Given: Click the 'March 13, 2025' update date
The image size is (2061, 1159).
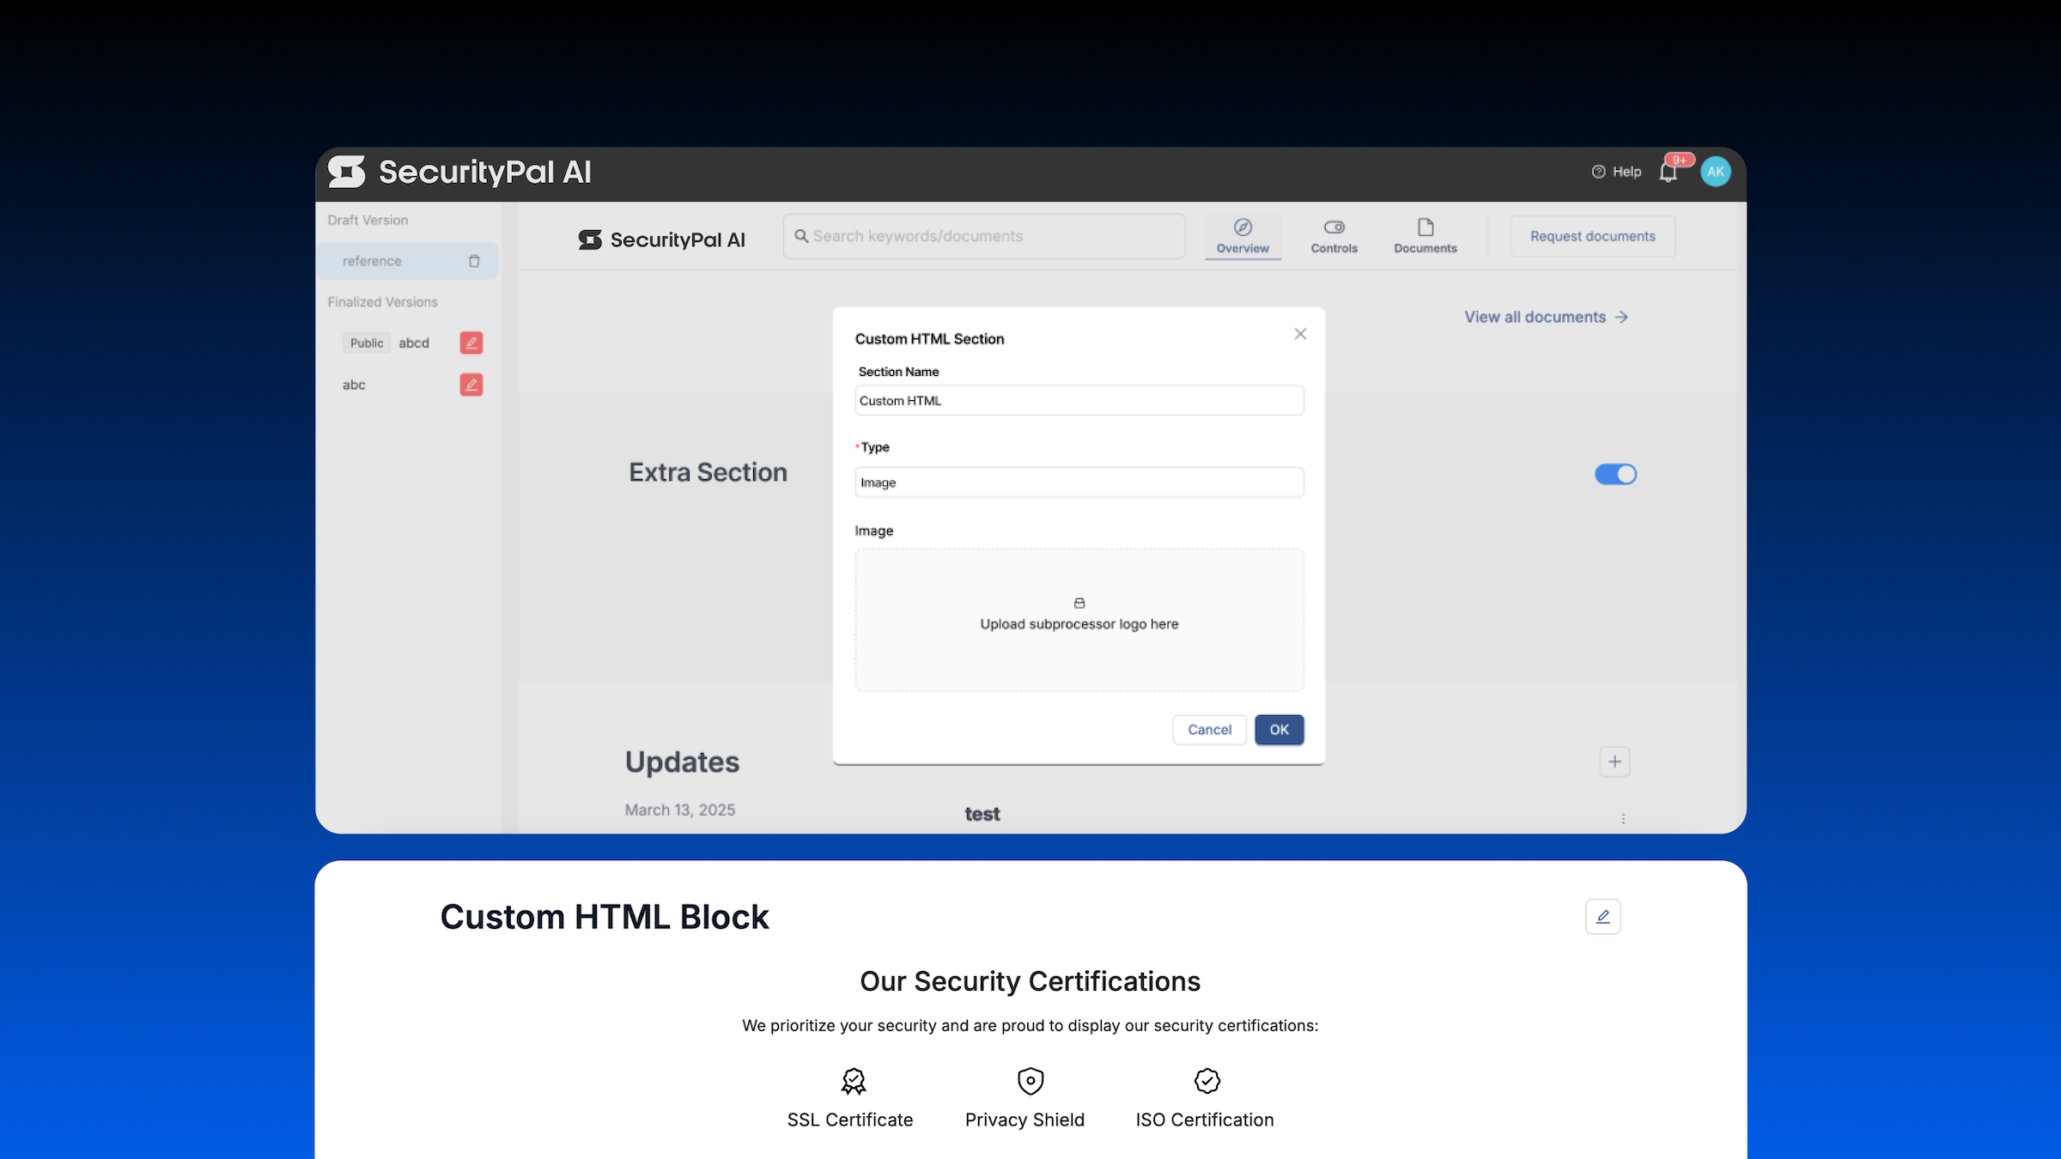Looking at the screenshot, I should pyautogui.click(x=679, y=810).
